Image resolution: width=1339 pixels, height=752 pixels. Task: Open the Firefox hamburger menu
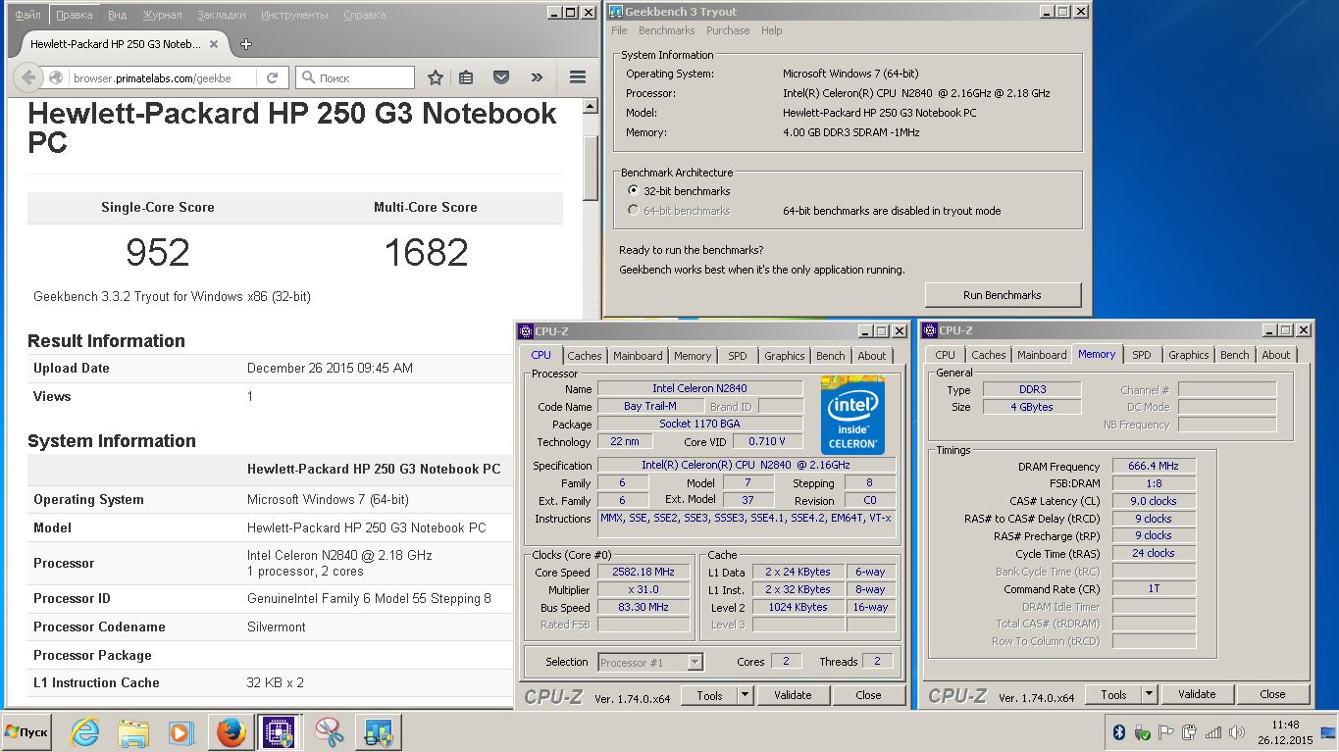tap(578, 77)
